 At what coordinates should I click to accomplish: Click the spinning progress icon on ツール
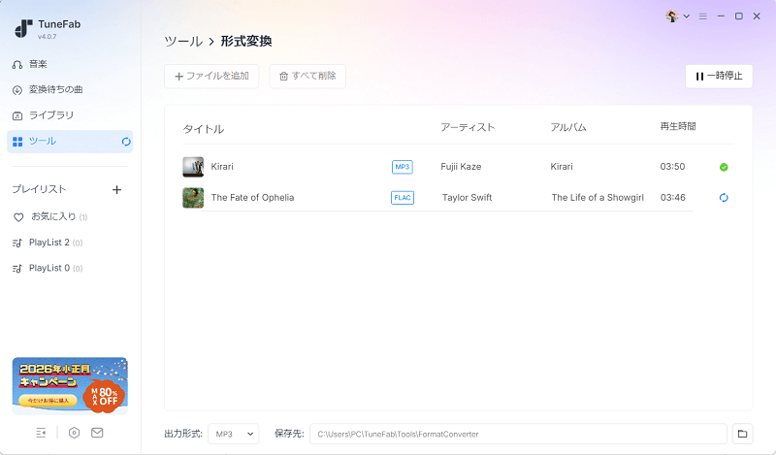126,142
